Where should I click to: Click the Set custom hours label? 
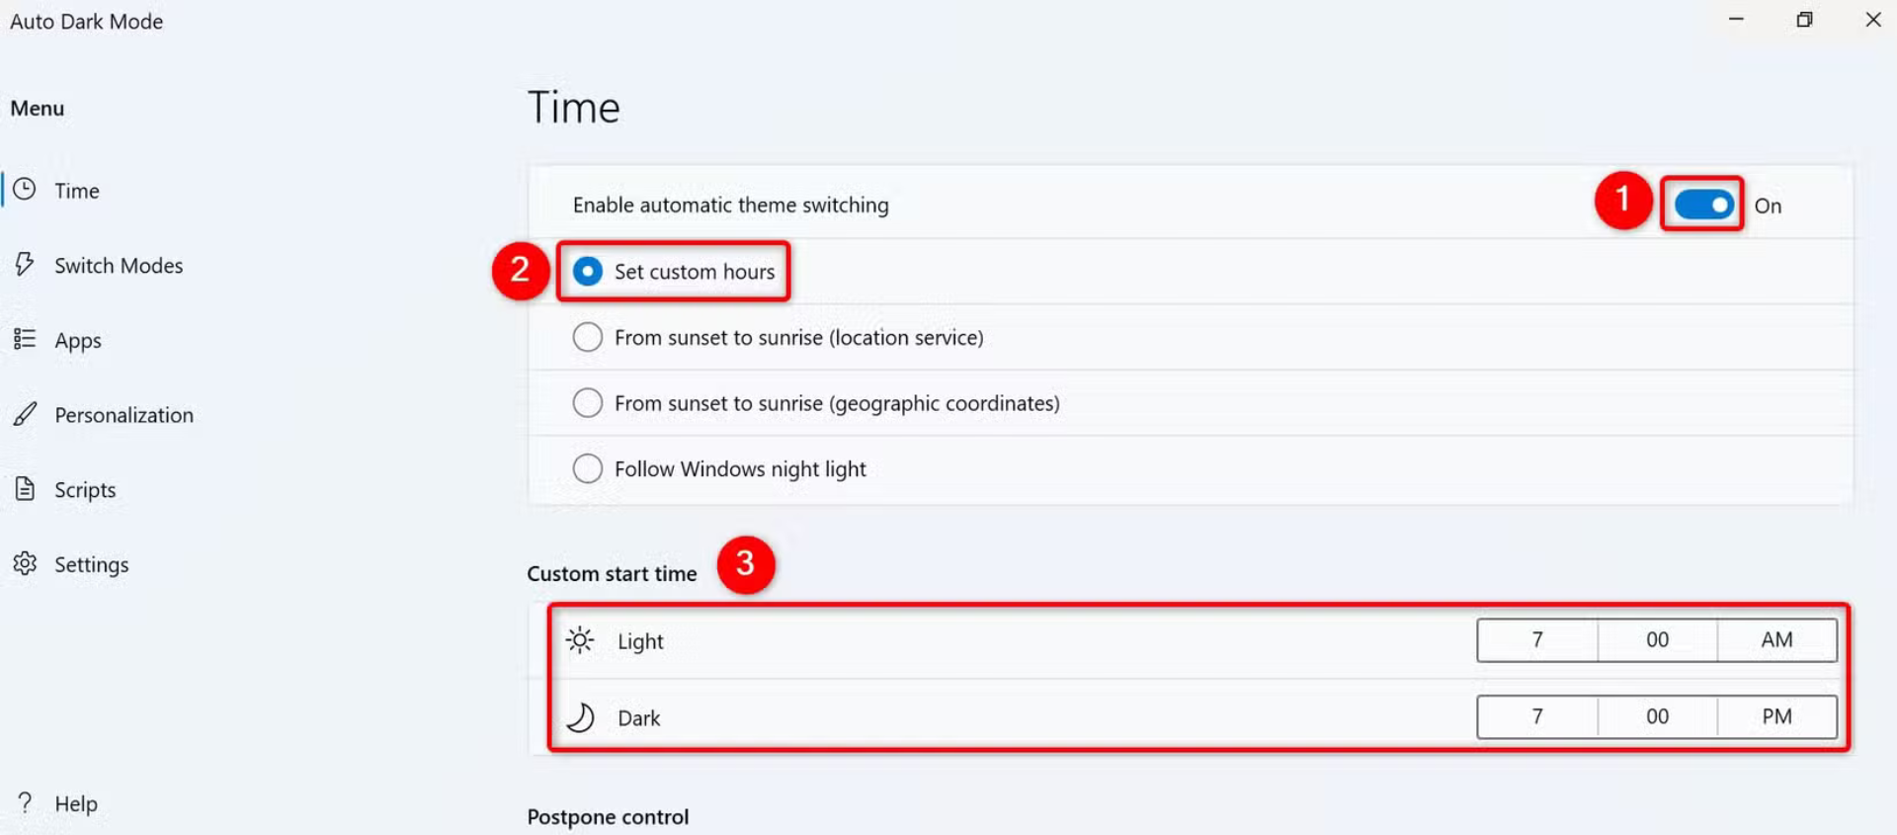(x=696, y=272)
